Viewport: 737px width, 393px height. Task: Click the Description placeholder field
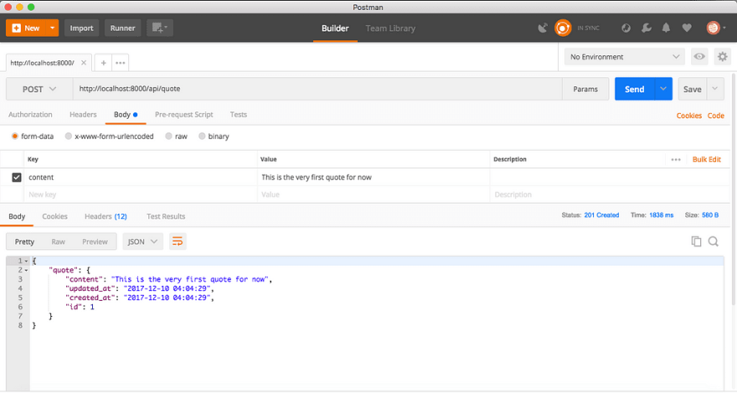tap(610, 194)
